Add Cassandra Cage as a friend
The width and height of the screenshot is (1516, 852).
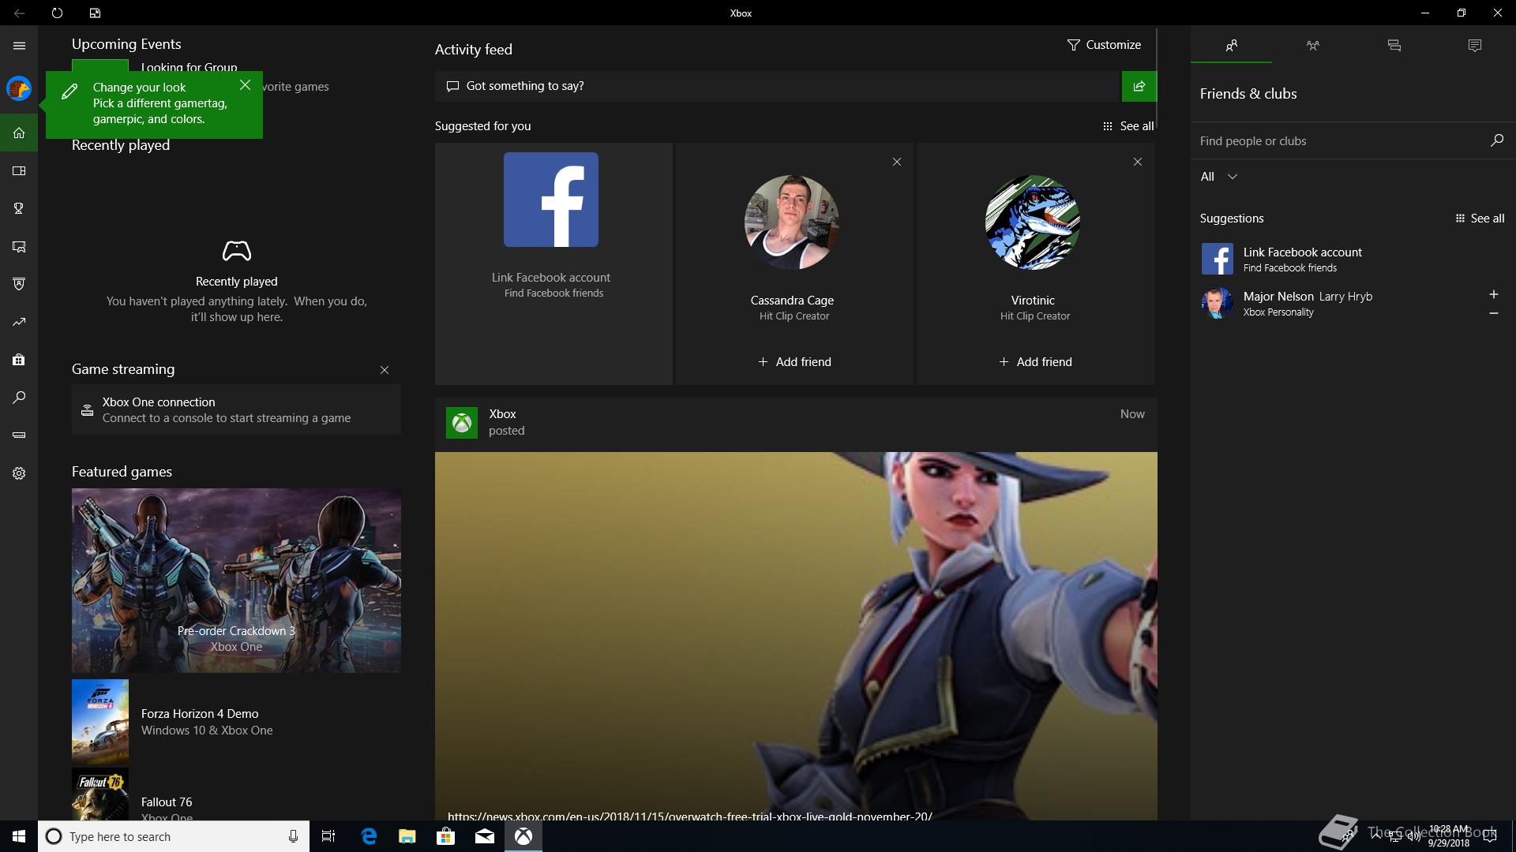pos(794,362)
